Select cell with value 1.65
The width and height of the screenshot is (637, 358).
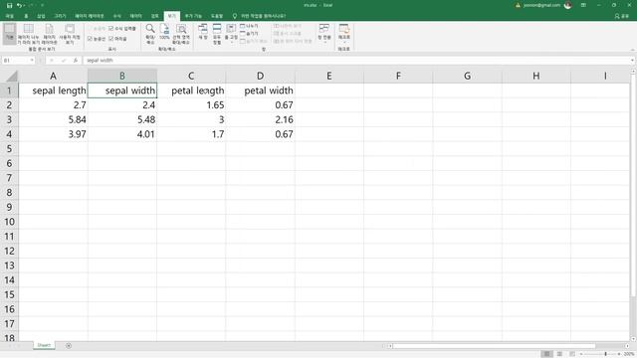(191, 105)
